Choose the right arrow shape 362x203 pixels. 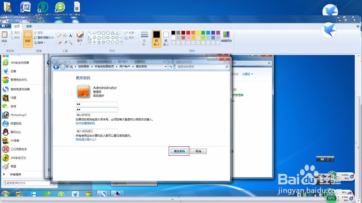[x=108, y=37]
